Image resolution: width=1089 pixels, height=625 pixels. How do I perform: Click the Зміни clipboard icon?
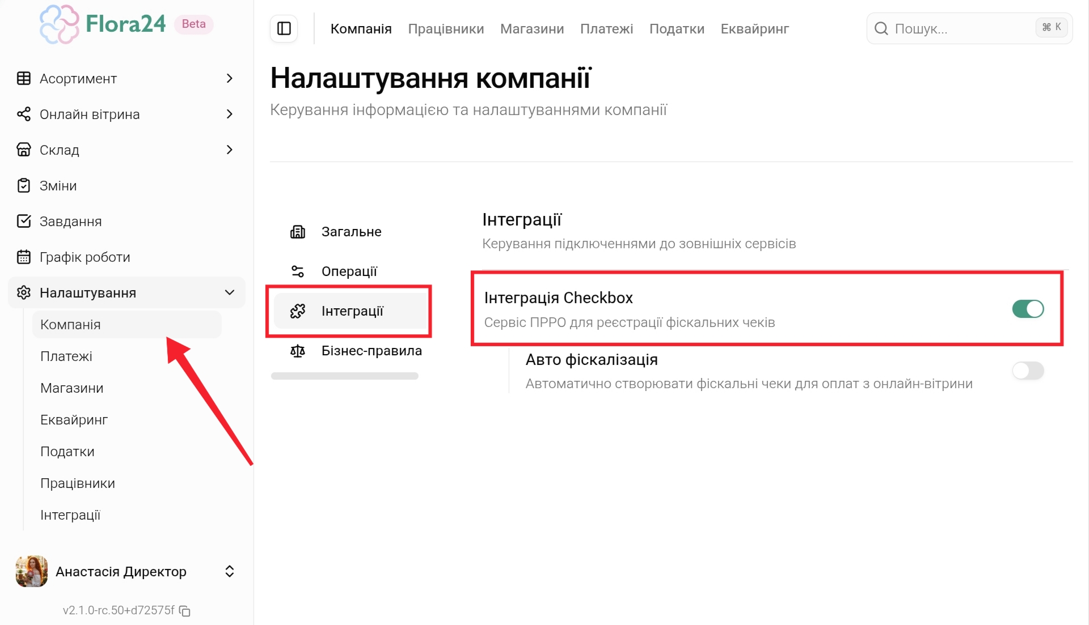click(24, 186)
